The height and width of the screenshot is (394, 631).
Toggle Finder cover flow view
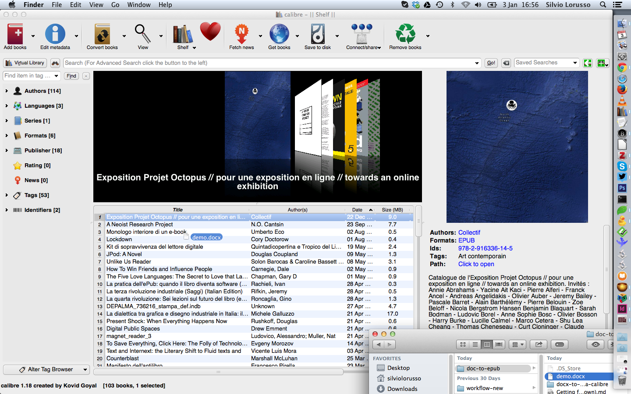click(x=499, y=345)
